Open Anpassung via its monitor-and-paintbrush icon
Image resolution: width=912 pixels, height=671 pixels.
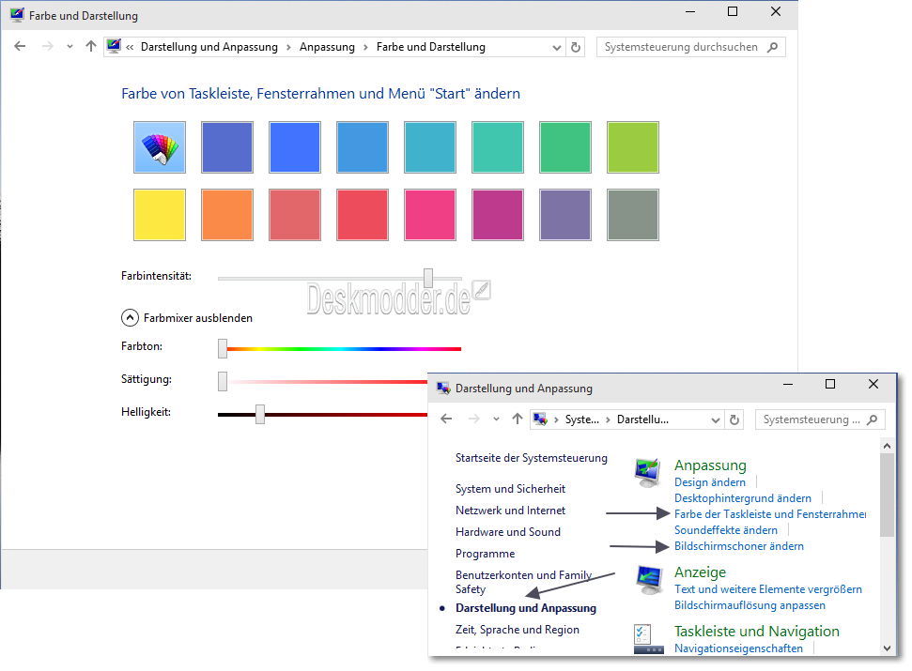click(647, 471)
